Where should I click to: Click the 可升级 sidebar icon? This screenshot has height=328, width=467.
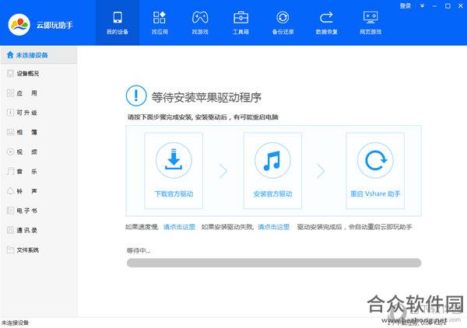point(10,113)
